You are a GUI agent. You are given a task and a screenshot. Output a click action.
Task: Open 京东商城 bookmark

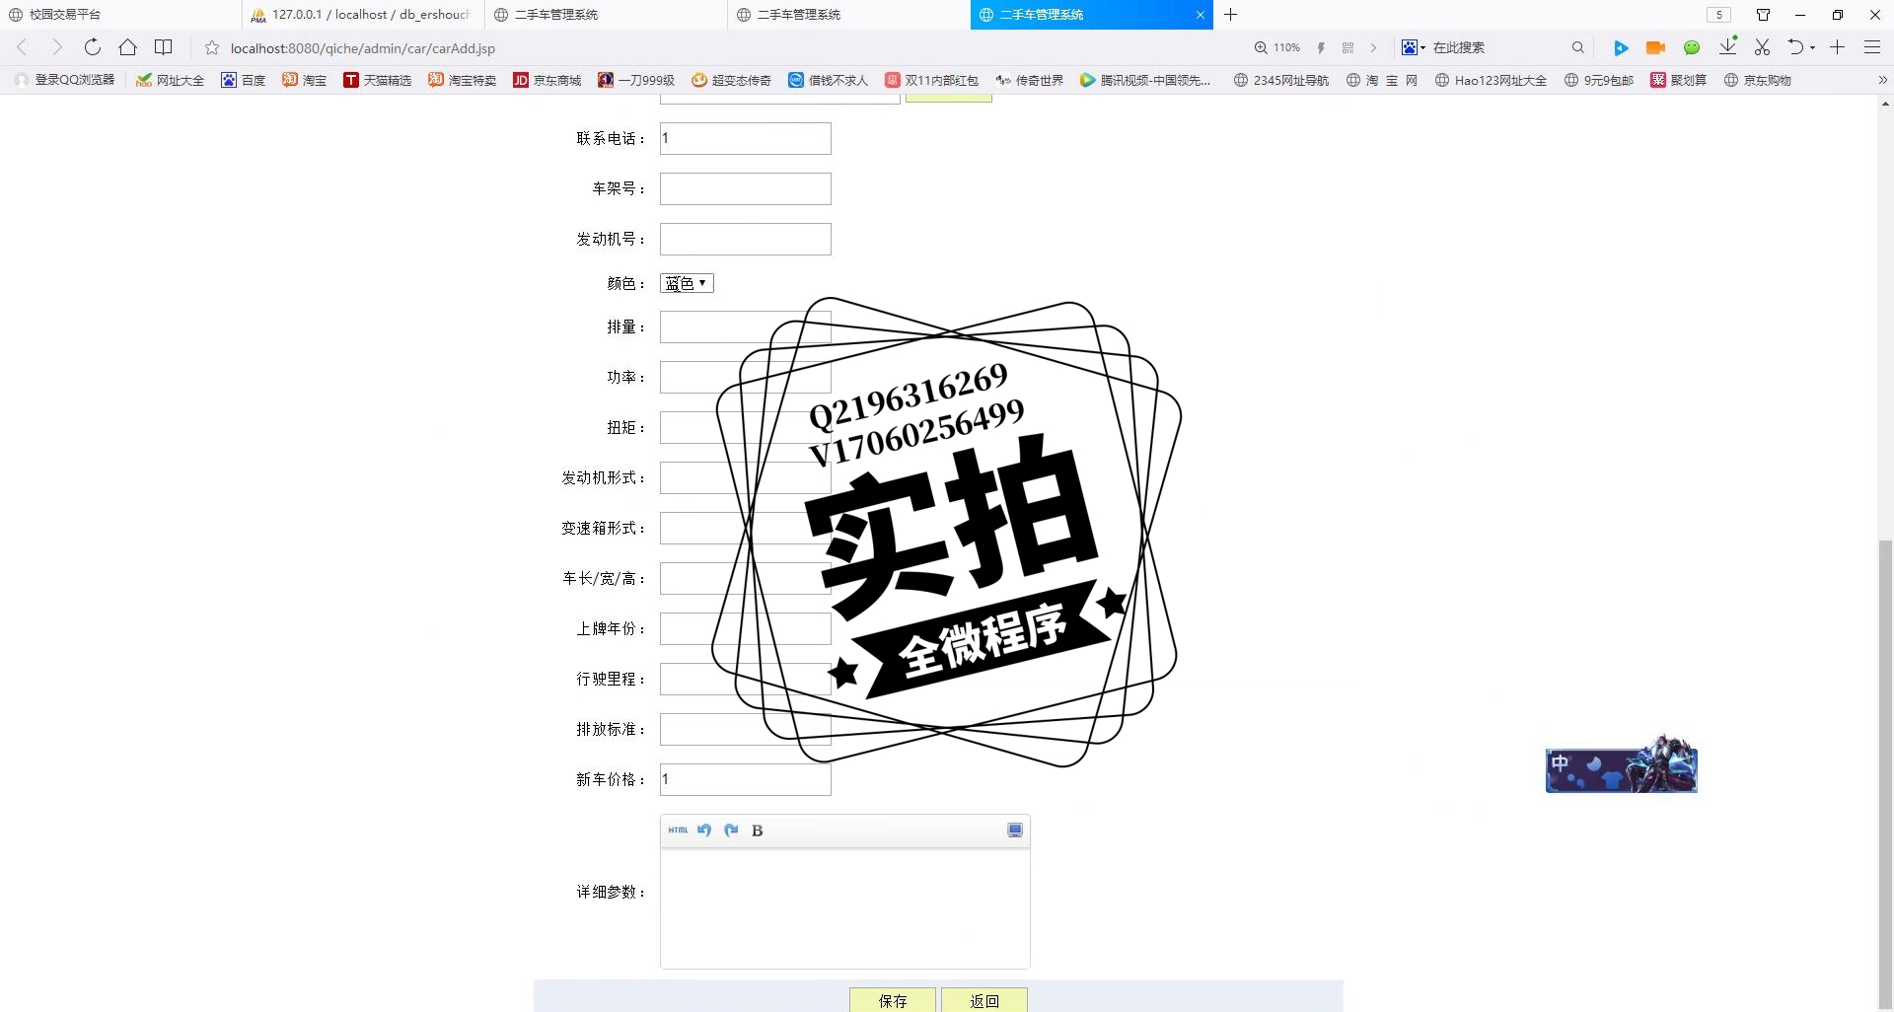tap(546, 80)
